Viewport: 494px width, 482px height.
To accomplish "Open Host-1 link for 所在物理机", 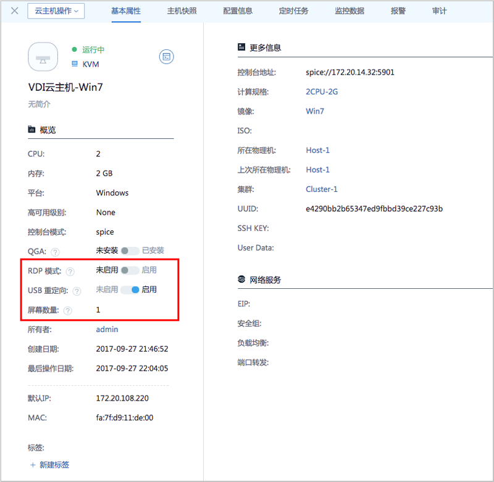I will [317, 150].
